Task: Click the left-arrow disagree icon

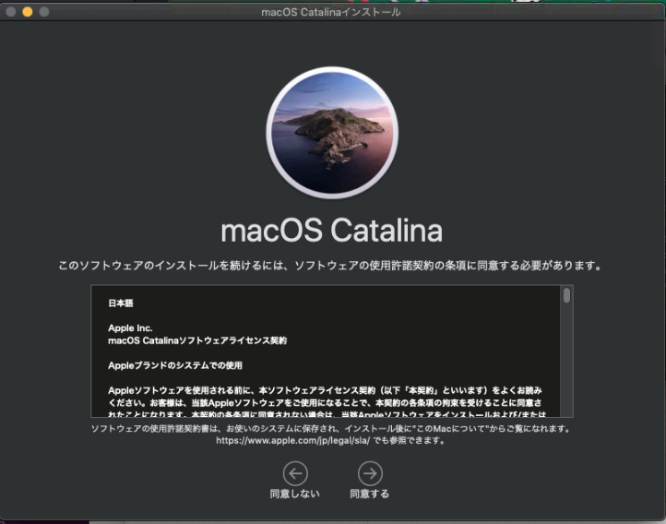Action: tap(295, 473)
